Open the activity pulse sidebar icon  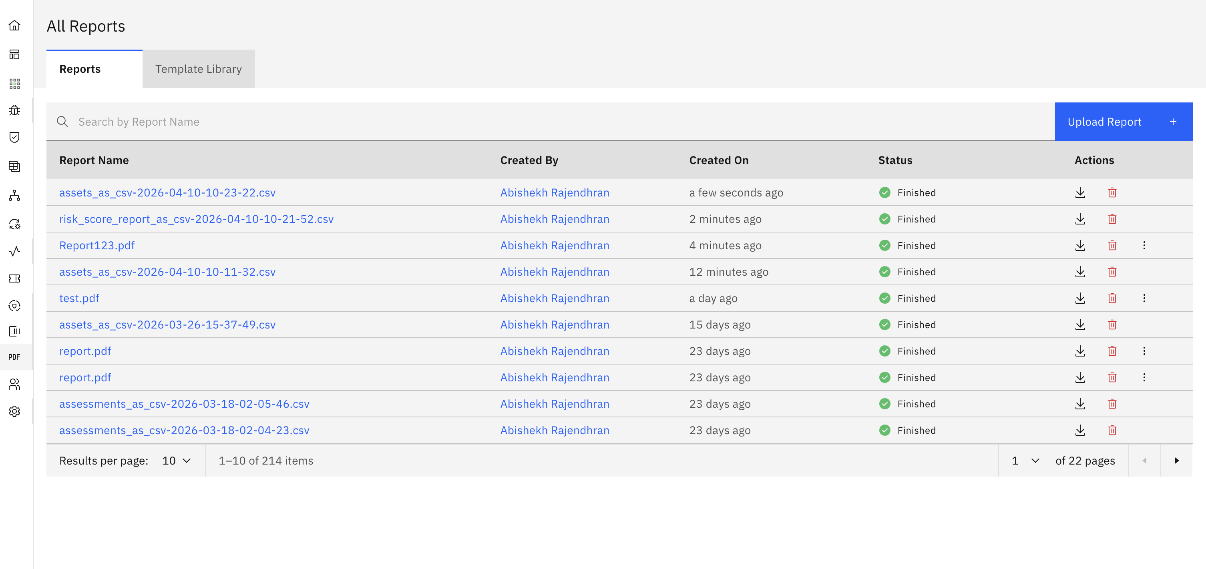14,251
